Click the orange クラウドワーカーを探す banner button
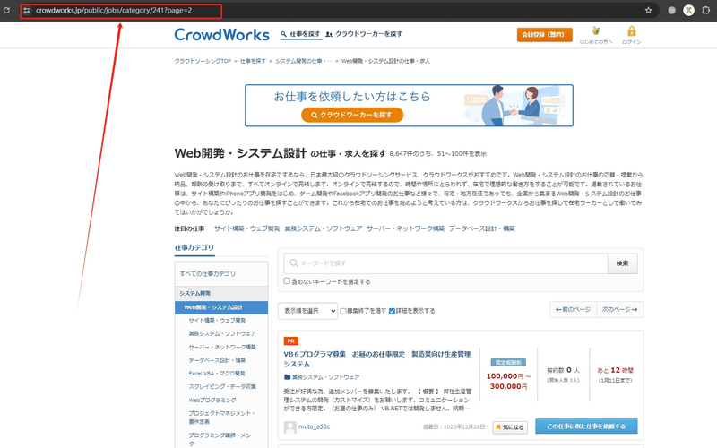This screenshot has height=448, width=717. [352, 115]
